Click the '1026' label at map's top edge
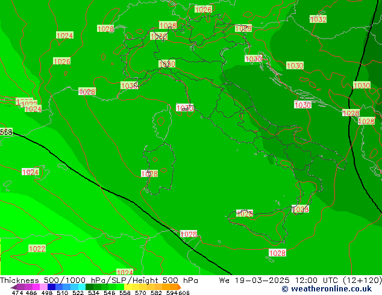 pos(204,10)
